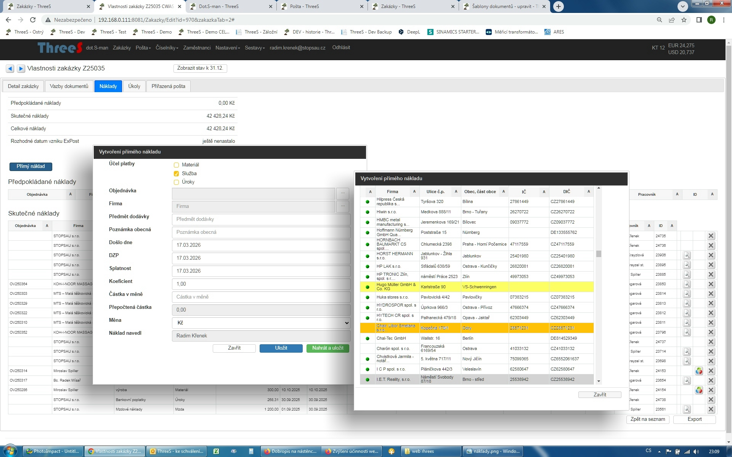Check the Materiál checkbox
Viewport: 732px width, 457px height.
176,165
